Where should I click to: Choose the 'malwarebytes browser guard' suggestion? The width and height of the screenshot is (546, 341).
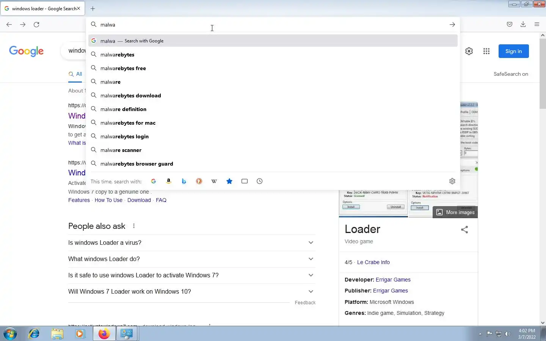(273, 164)
